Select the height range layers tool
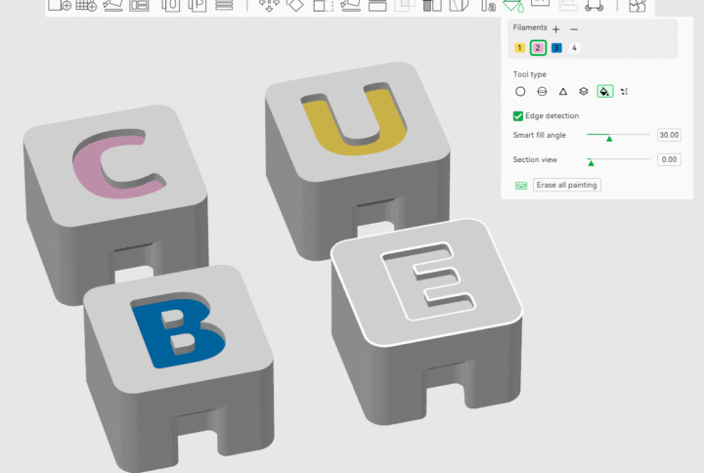Viewport: 704px width, 473px height. click(584, 91)
